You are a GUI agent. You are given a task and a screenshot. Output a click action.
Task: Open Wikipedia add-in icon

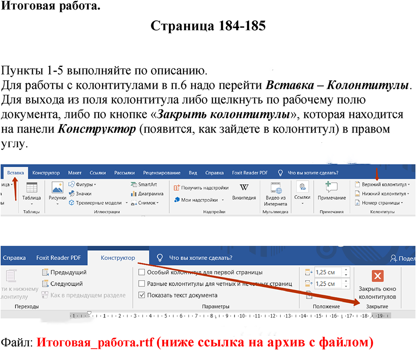(x=244, y=188)
